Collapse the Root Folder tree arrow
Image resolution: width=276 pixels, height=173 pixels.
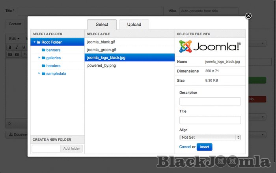coord(35,42)
